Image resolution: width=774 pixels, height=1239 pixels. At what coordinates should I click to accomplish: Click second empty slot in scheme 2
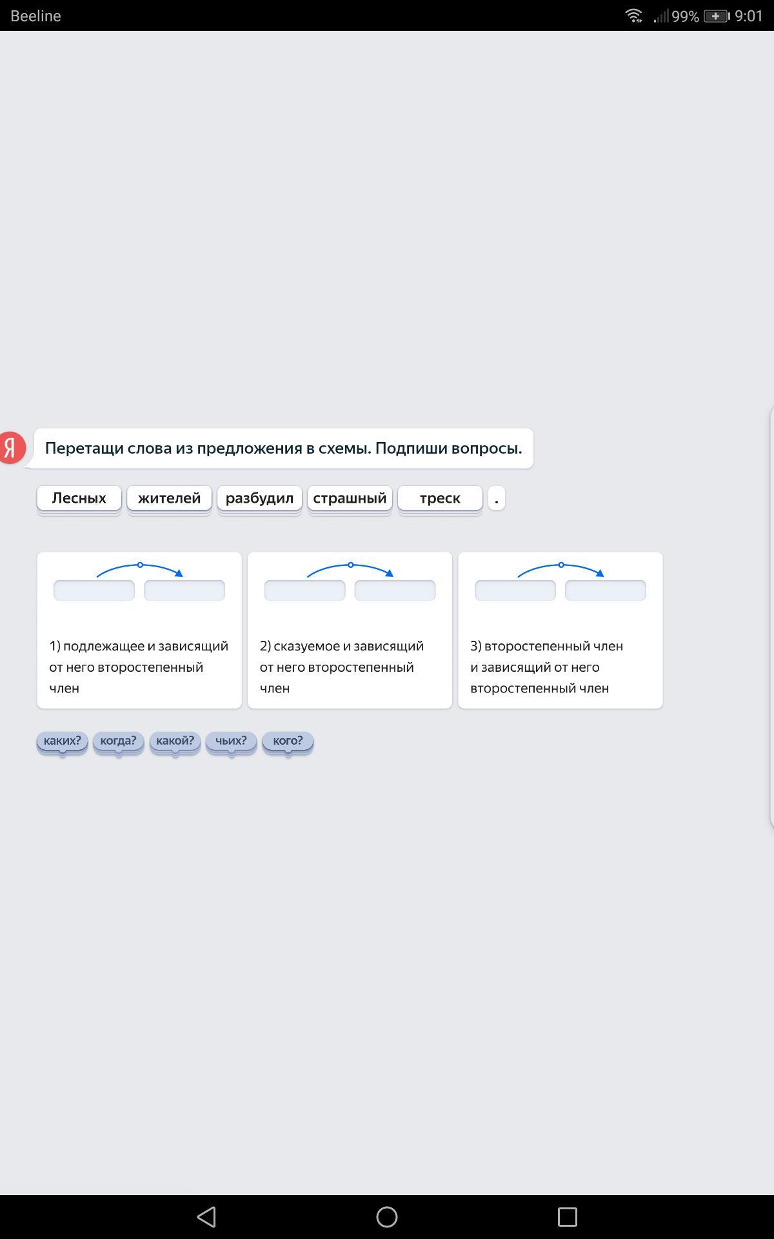pos(395,590)
